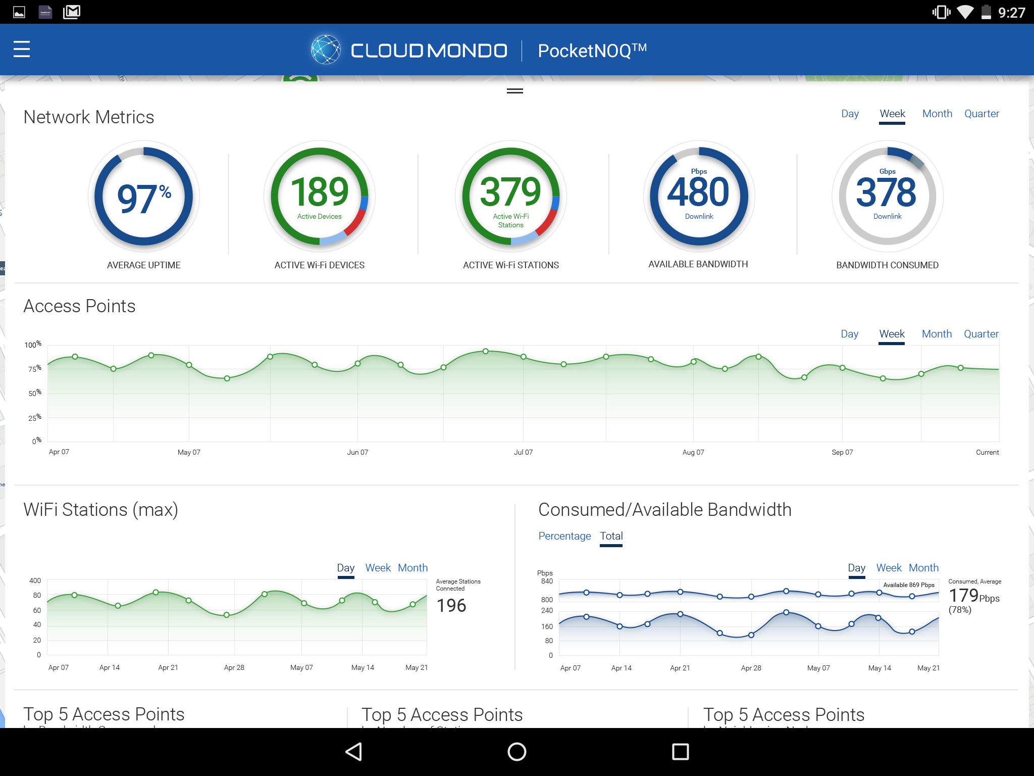Switch bandwidth chart to Percentage
The image size is (1034, 776).
(564, 536)
